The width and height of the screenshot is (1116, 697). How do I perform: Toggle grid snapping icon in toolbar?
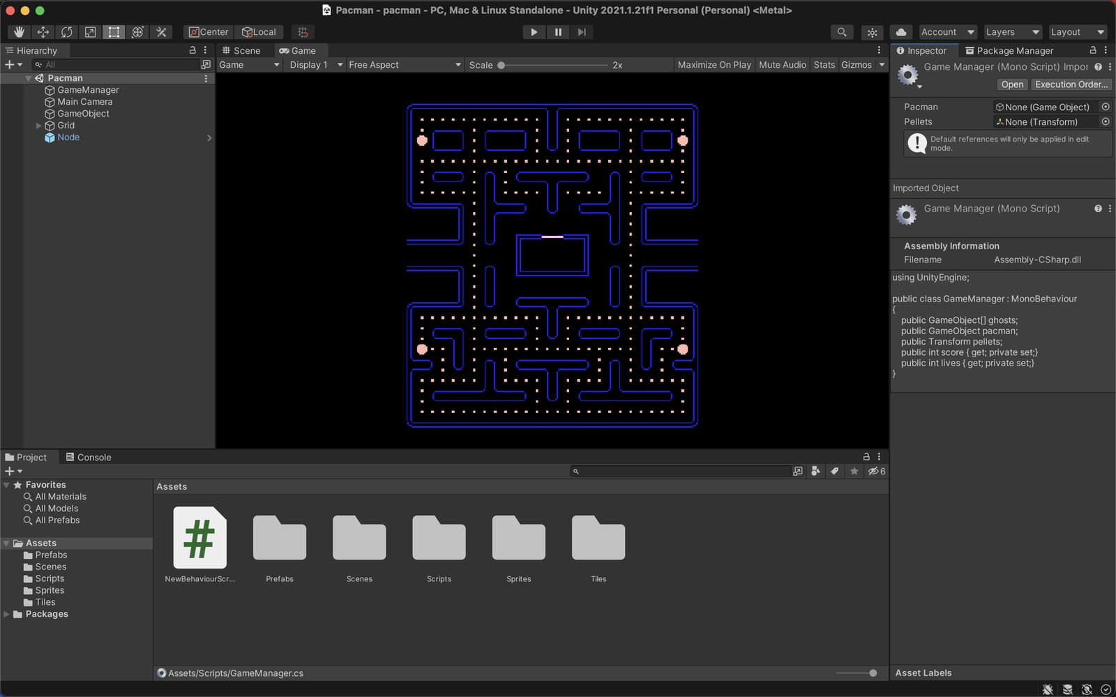[x=303, y=32]
